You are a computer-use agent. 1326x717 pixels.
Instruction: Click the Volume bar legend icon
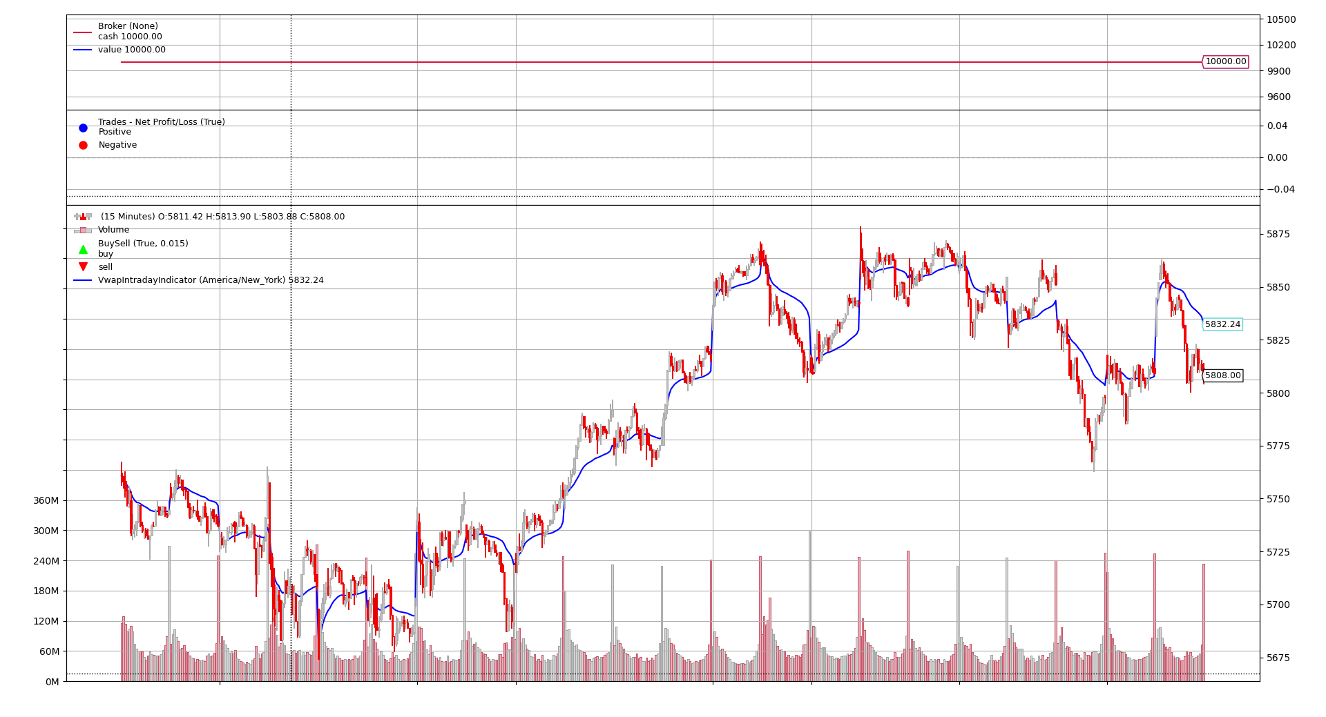(83, 230)
